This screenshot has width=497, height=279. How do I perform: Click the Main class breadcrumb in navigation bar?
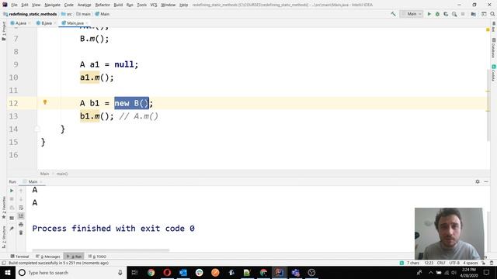(x=103, y=14)
